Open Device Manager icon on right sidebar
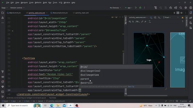The image size is (193, 108). point(191,23)
